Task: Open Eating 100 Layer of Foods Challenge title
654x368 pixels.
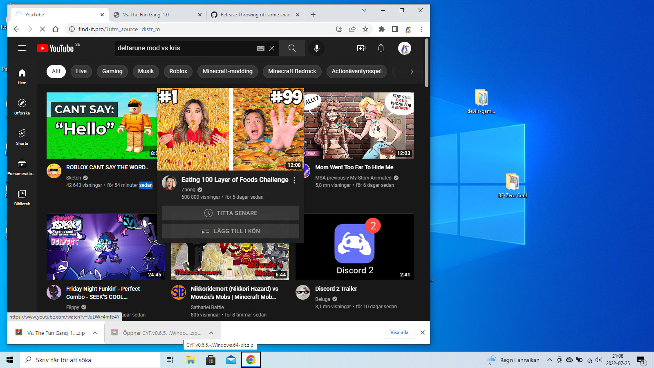Action: (x=235, y=180)
